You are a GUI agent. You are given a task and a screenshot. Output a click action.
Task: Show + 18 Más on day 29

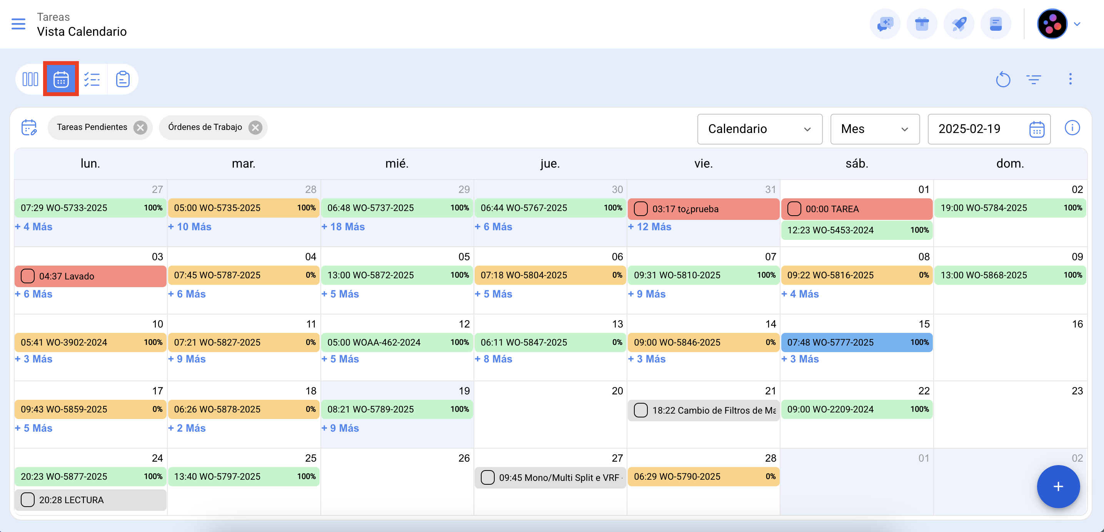pyautogui.click(x=343, y=226)
